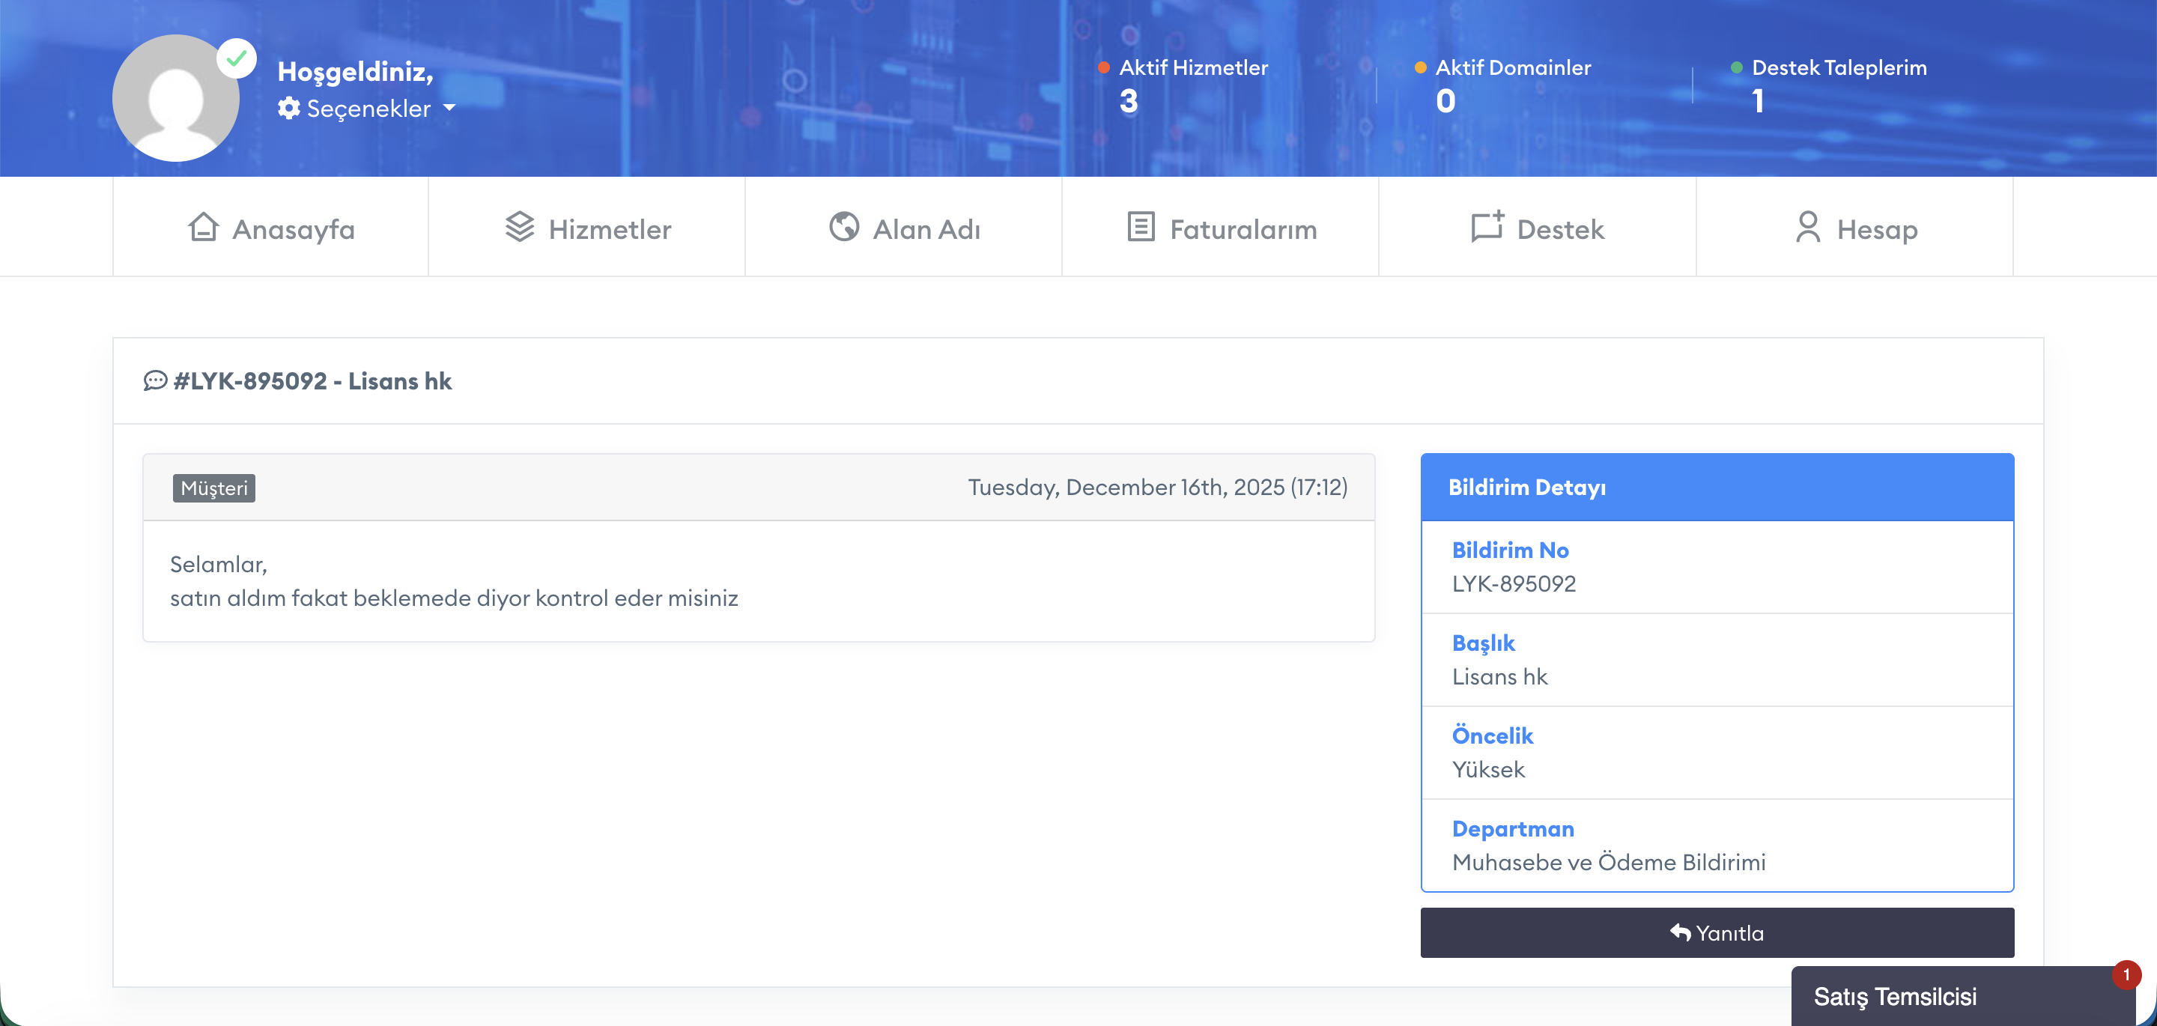This screenshot has width=2157, height=1026.
Task: Click the Alan Adı globe icon
Action: (x=844, y=227)
